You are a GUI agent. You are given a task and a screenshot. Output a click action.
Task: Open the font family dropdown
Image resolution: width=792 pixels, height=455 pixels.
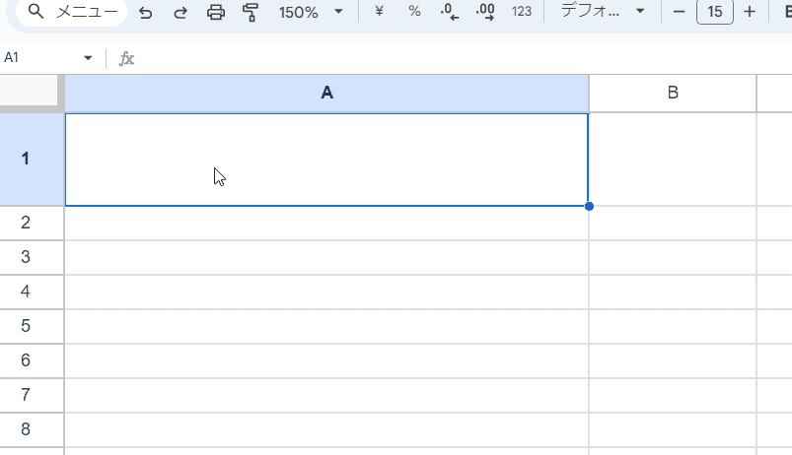click(603, 12)
